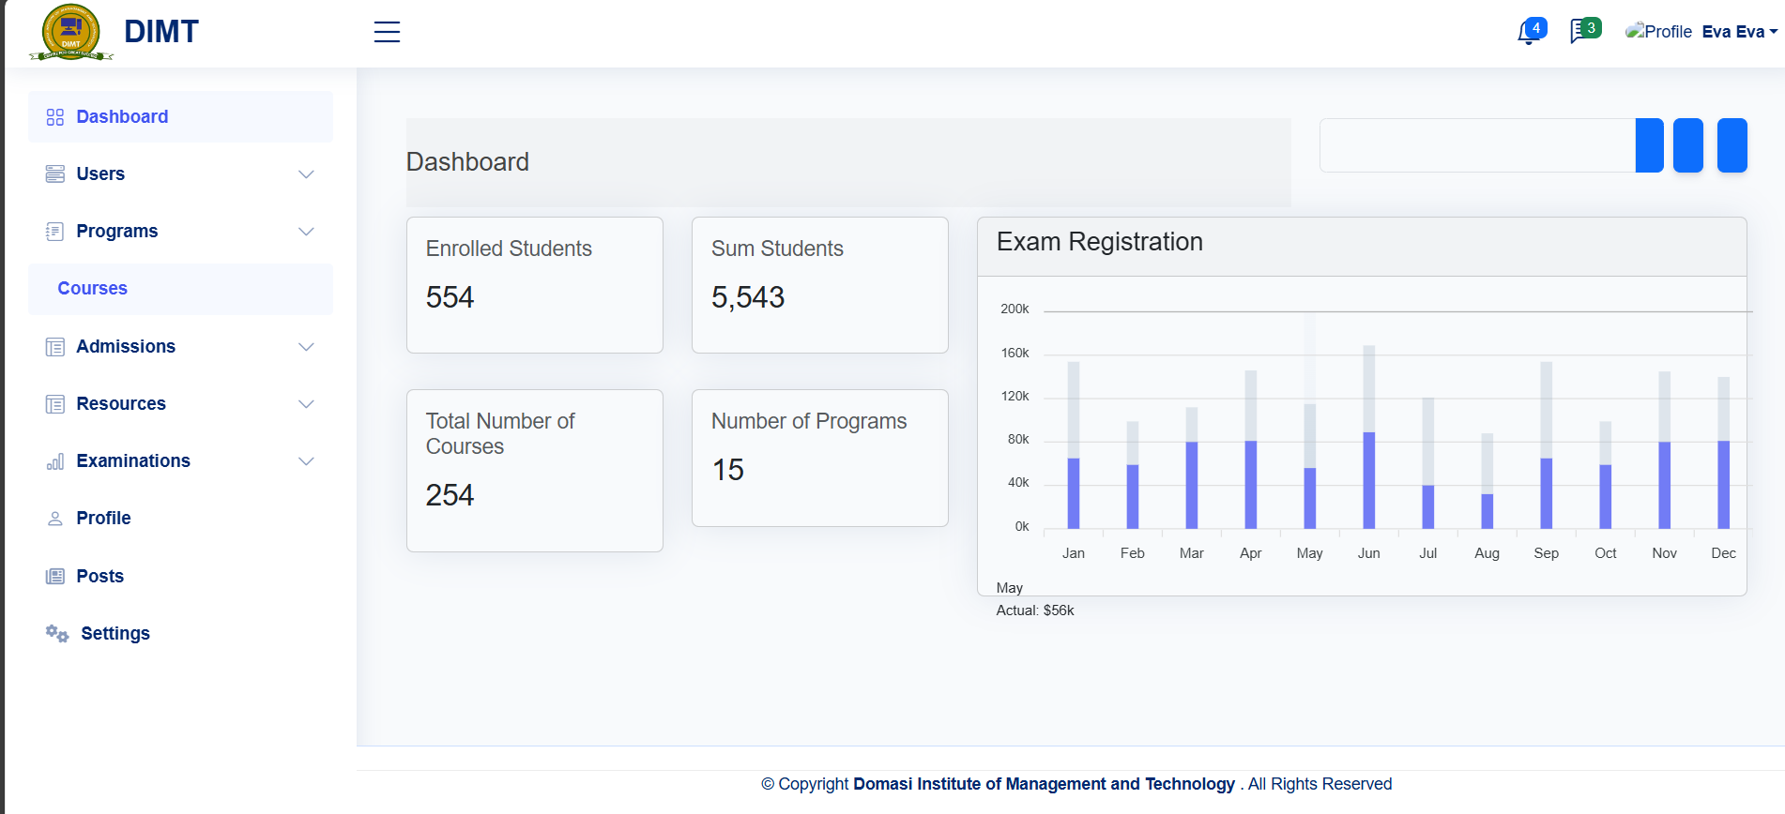The width and height of the screenshot is (1785, 814).
Task: Click the Posts newspaper icon
Action: click(x=55, y=577)
